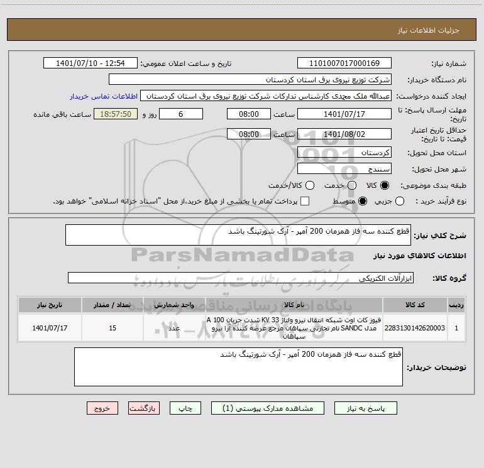Viewport: 484px width, 468px height.
Task: Click the فیوز کات اوت product name cell
Action: point(294,328)
